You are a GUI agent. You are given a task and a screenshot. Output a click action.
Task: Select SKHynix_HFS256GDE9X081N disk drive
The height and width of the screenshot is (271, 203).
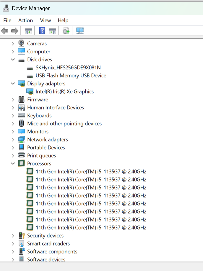click(68, 68)
